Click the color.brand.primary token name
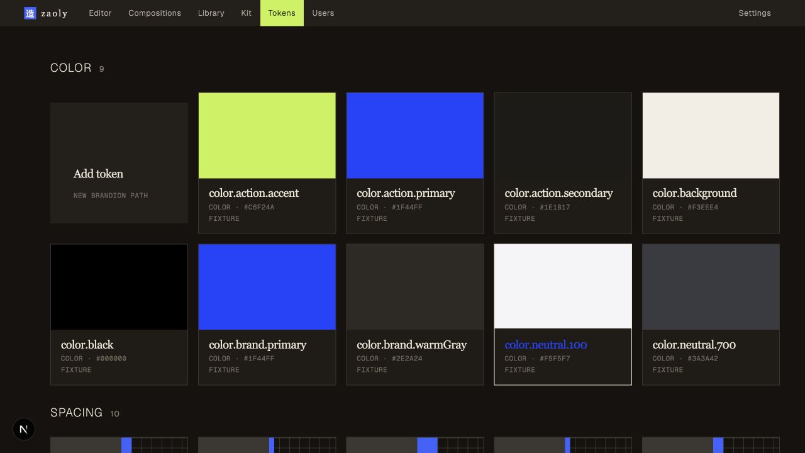805x453 pixels. pos(258,345)
